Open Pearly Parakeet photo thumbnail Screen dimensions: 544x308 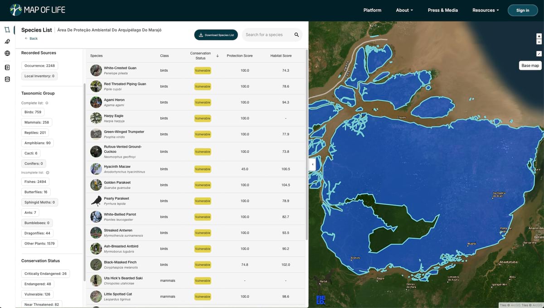tap(96, 201)
